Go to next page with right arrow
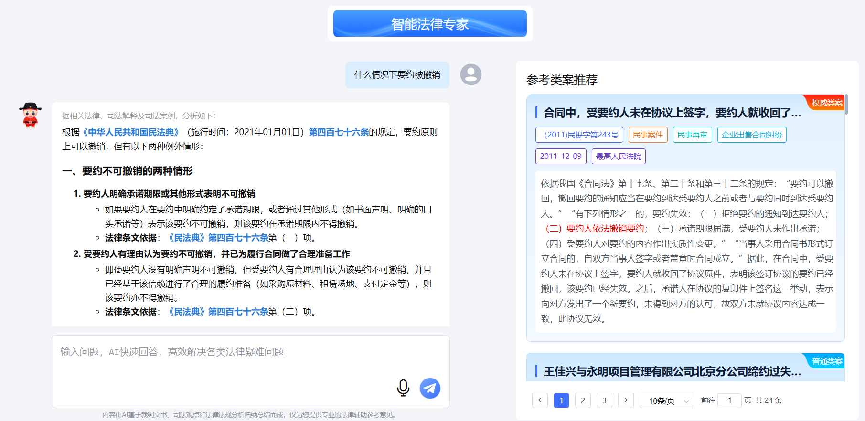865x421 pixels. (626, 400)
